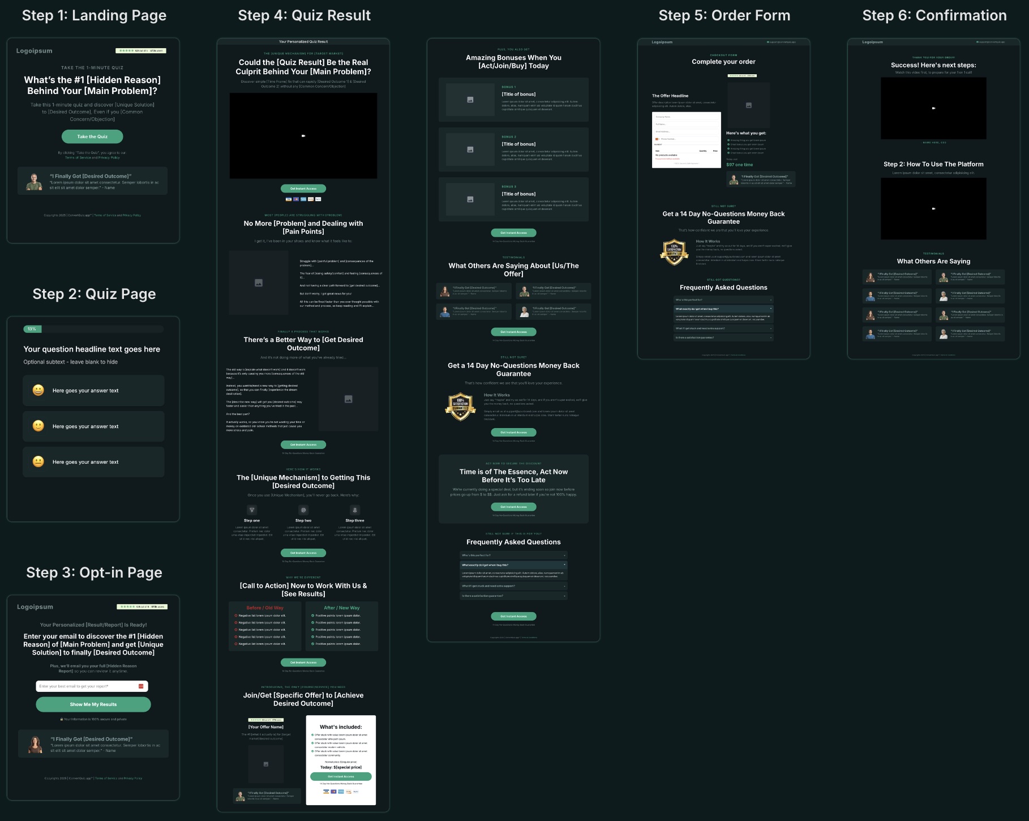Click the Step 6: Confirmation title
This screenshot has width=1029, height=821.
click(x=934, y=16)
